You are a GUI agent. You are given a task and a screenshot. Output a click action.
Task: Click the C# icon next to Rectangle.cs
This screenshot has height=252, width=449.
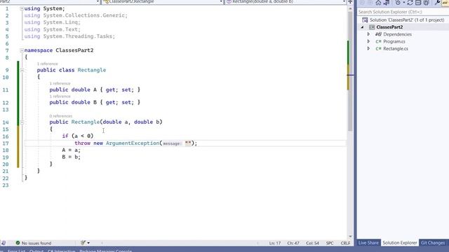point(378,48)
